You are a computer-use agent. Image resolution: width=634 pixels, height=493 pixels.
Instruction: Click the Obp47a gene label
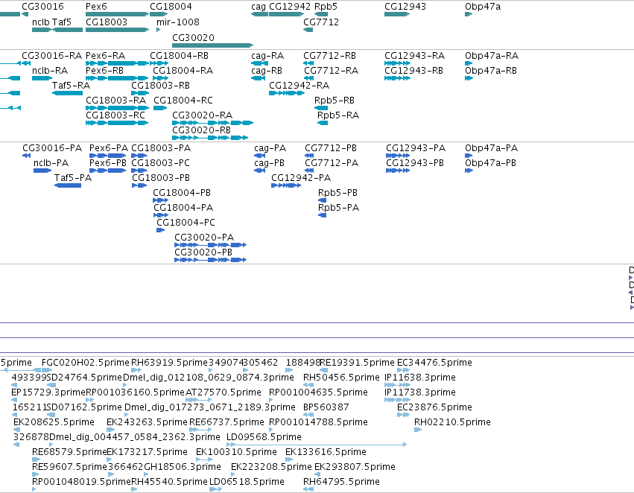pyautogui.click(x=483, y=7)
